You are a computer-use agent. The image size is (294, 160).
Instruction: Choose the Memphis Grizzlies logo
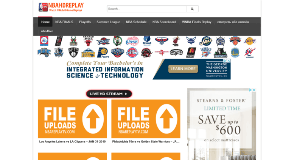pos(147,41)
